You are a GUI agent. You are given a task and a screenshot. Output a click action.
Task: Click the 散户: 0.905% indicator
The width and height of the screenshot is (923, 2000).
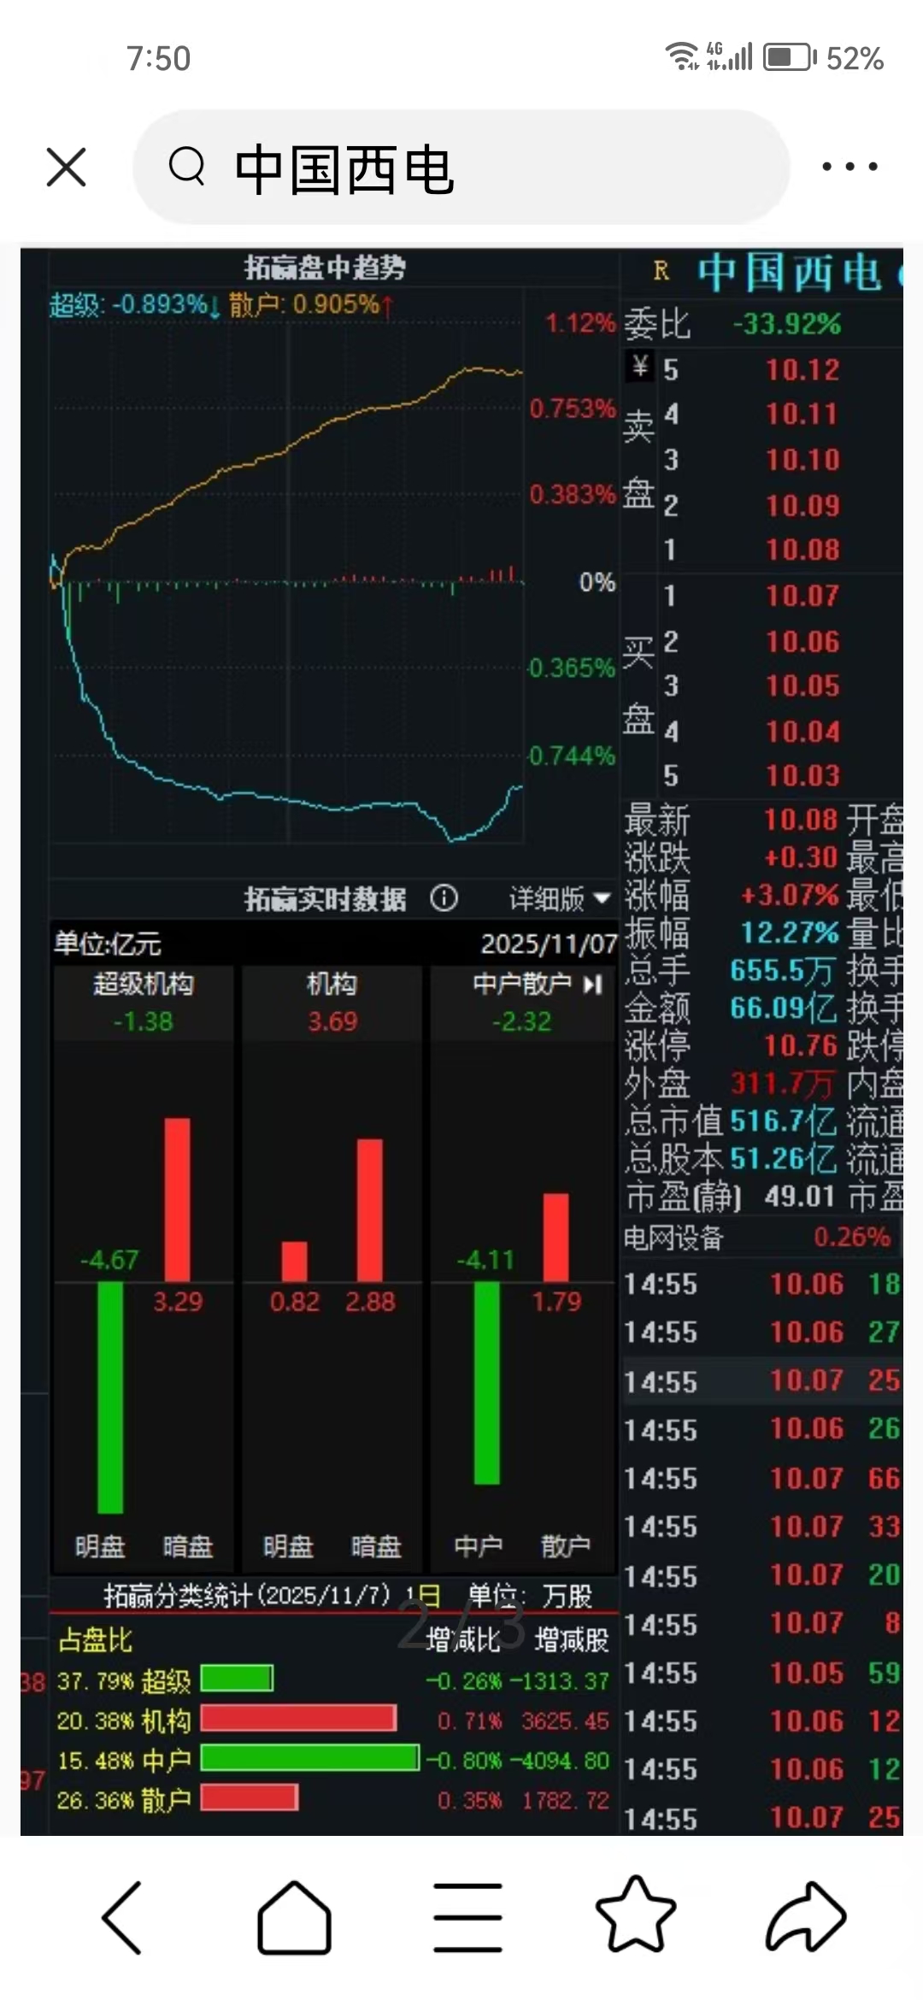(311, 304)
